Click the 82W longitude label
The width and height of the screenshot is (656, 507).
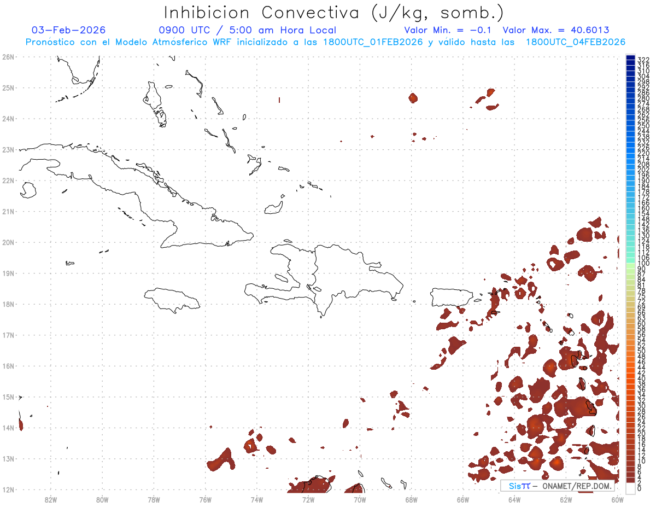[x=50, y=499]
